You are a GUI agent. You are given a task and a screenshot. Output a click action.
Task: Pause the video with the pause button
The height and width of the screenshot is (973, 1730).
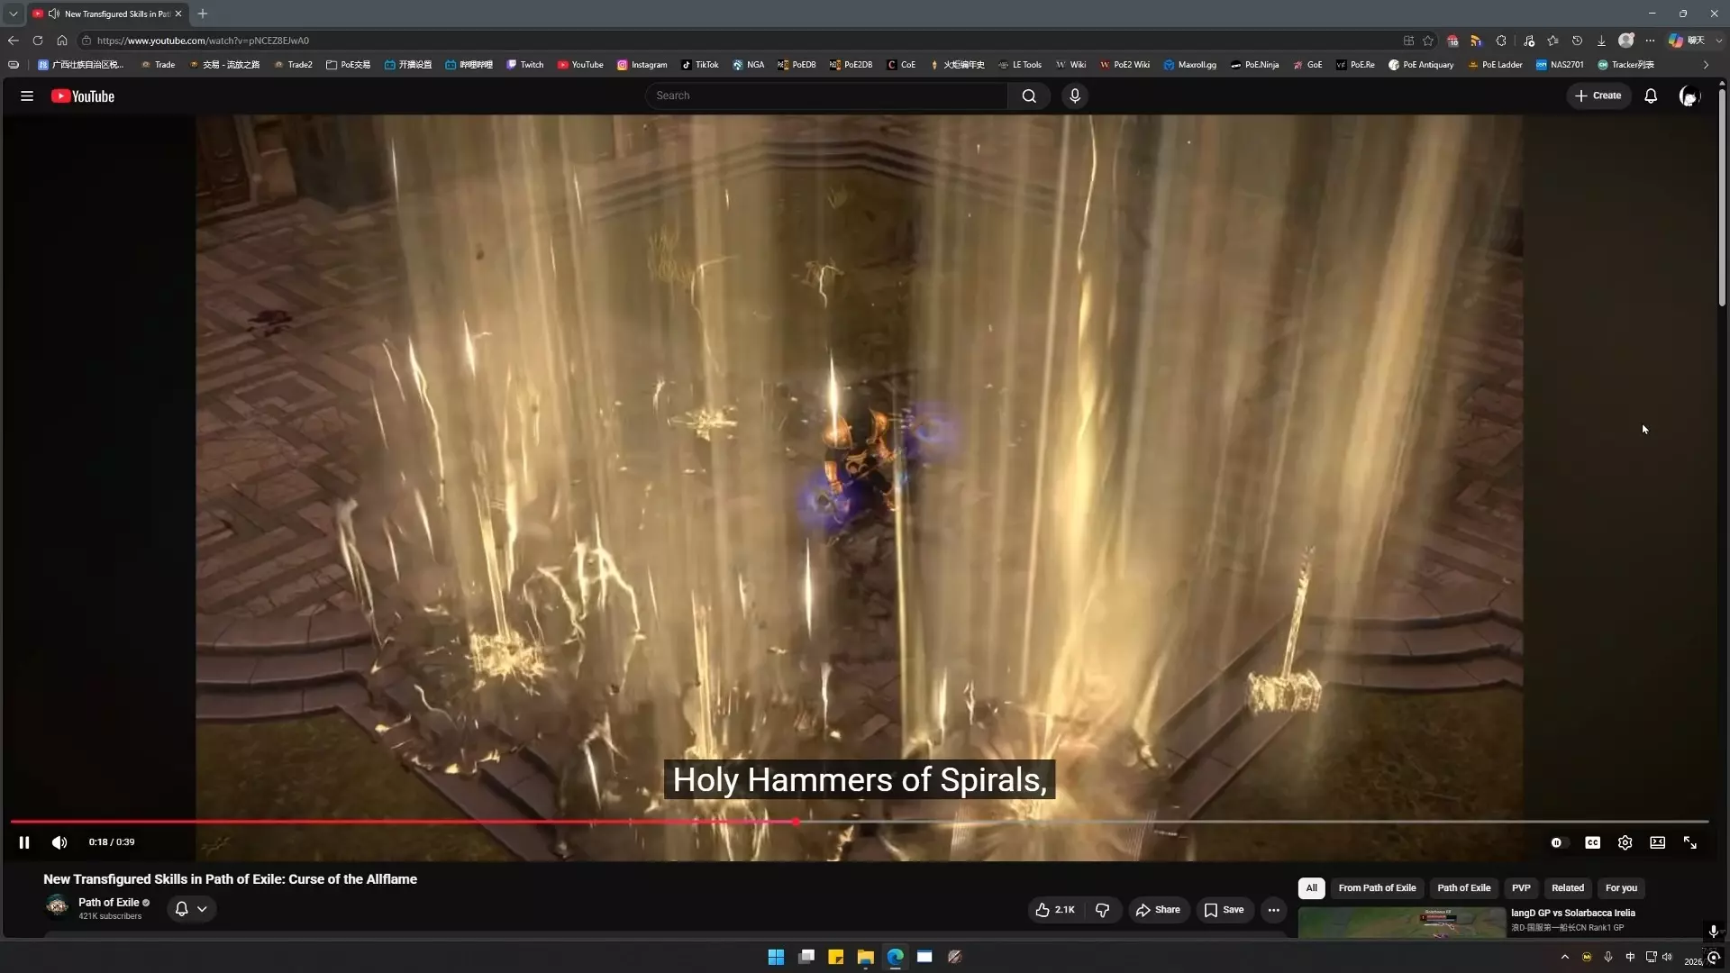(24, 842)
